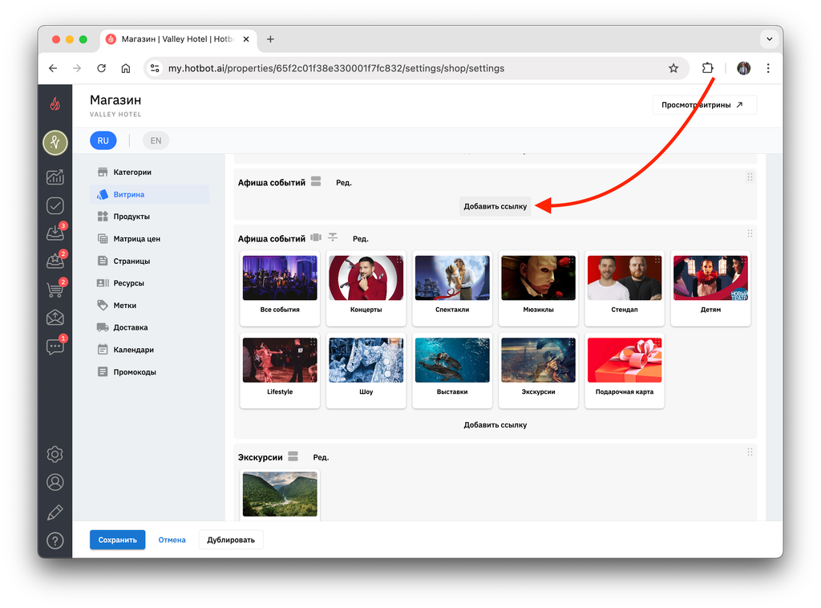Select the Детям card
The image size is (821, 608).
pyautogui.click(x=710, y=289)
